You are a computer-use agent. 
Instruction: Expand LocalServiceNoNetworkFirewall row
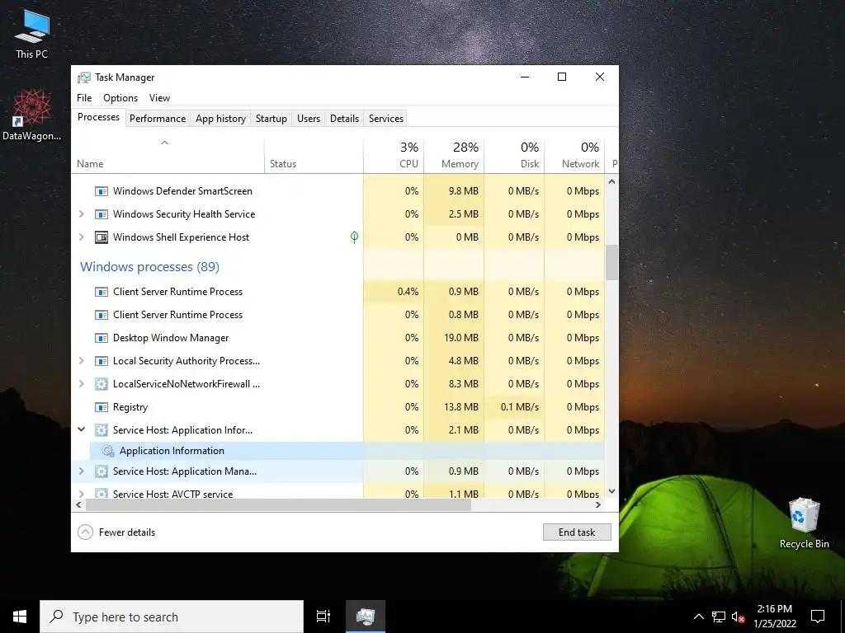[x=82, y=384]
